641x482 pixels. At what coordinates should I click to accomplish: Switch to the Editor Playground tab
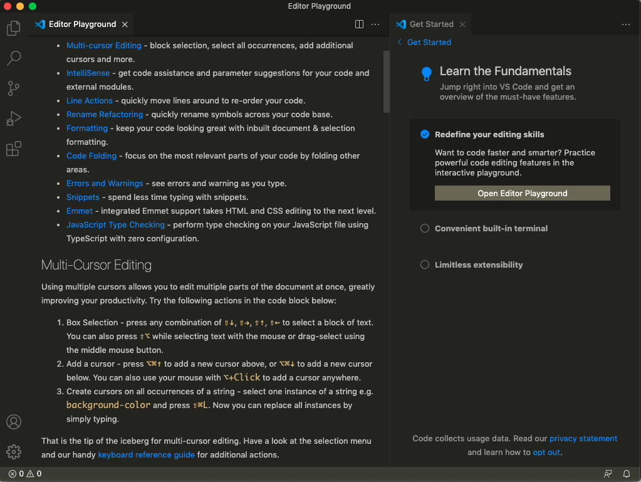81,24
